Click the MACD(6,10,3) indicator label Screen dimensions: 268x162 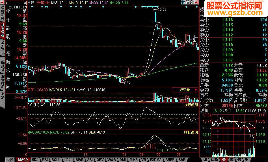(x=38, y=132)
